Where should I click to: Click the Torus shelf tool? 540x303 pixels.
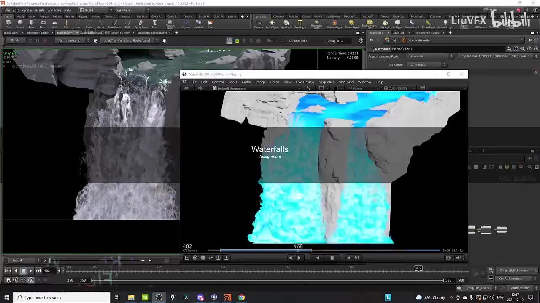tap(43, 24)
